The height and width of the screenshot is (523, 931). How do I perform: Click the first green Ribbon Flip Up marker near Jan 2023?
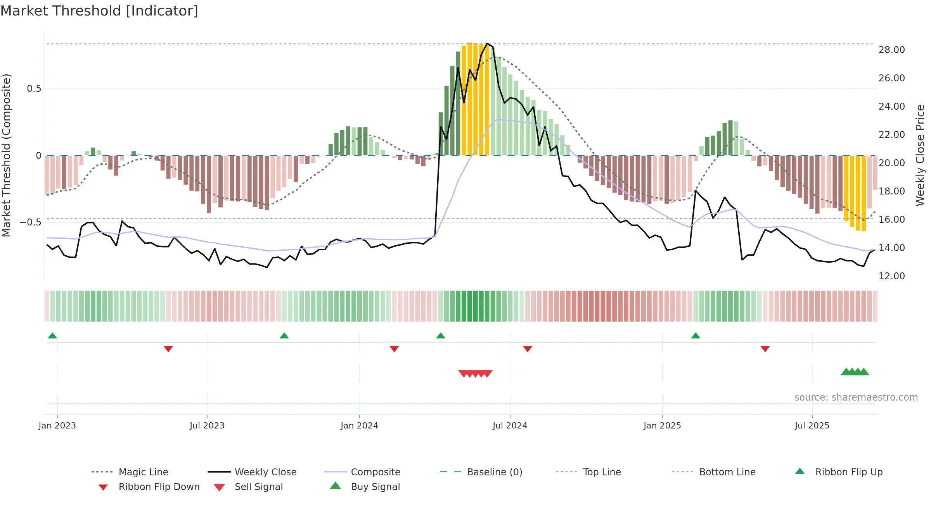pyautogui.click(x=52, y=335)
